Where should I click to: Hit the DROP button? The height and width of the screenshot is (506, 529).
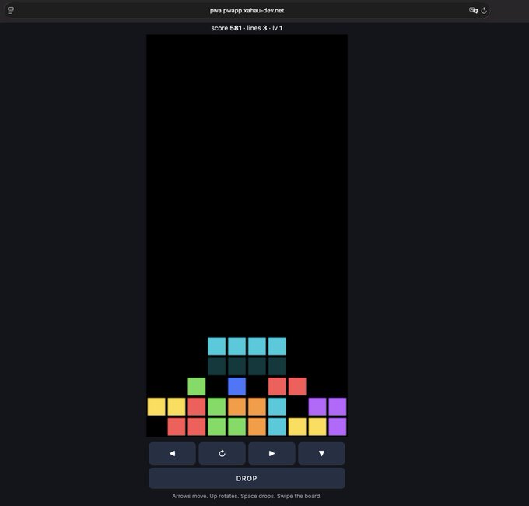pos(247,478)
